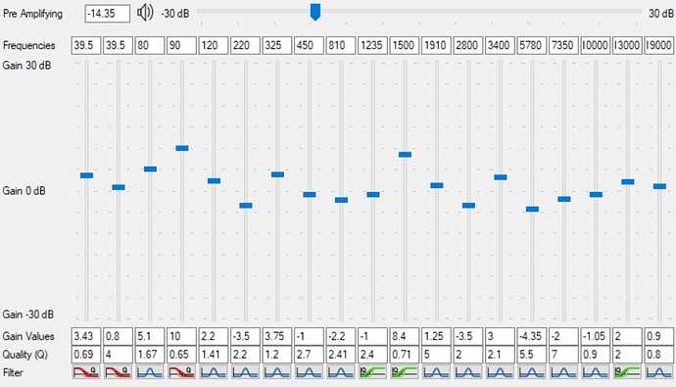676x387 pixels.
Task: Click the high-shelf filter icon for 1500 Hz band
Action: 405,372
